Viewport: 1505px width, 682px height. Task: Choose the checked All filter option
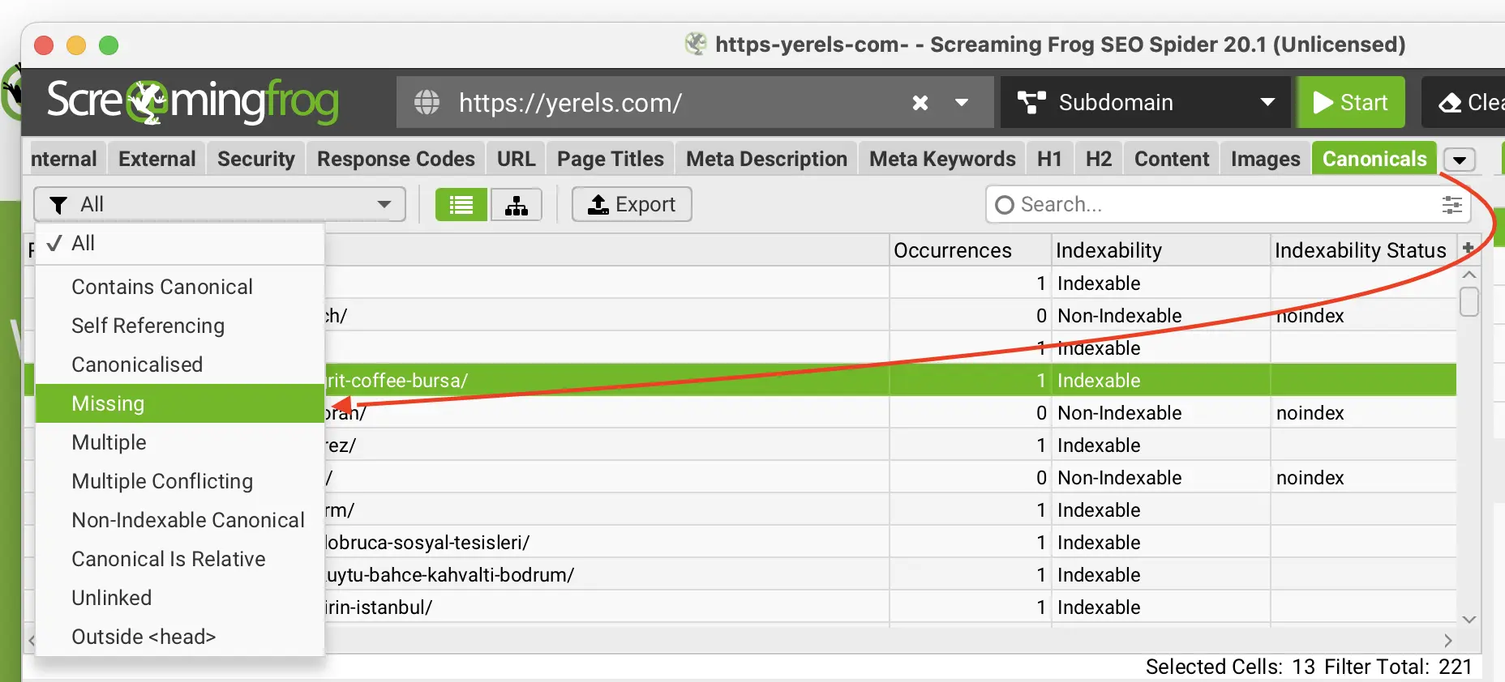[x=180, y=243]
